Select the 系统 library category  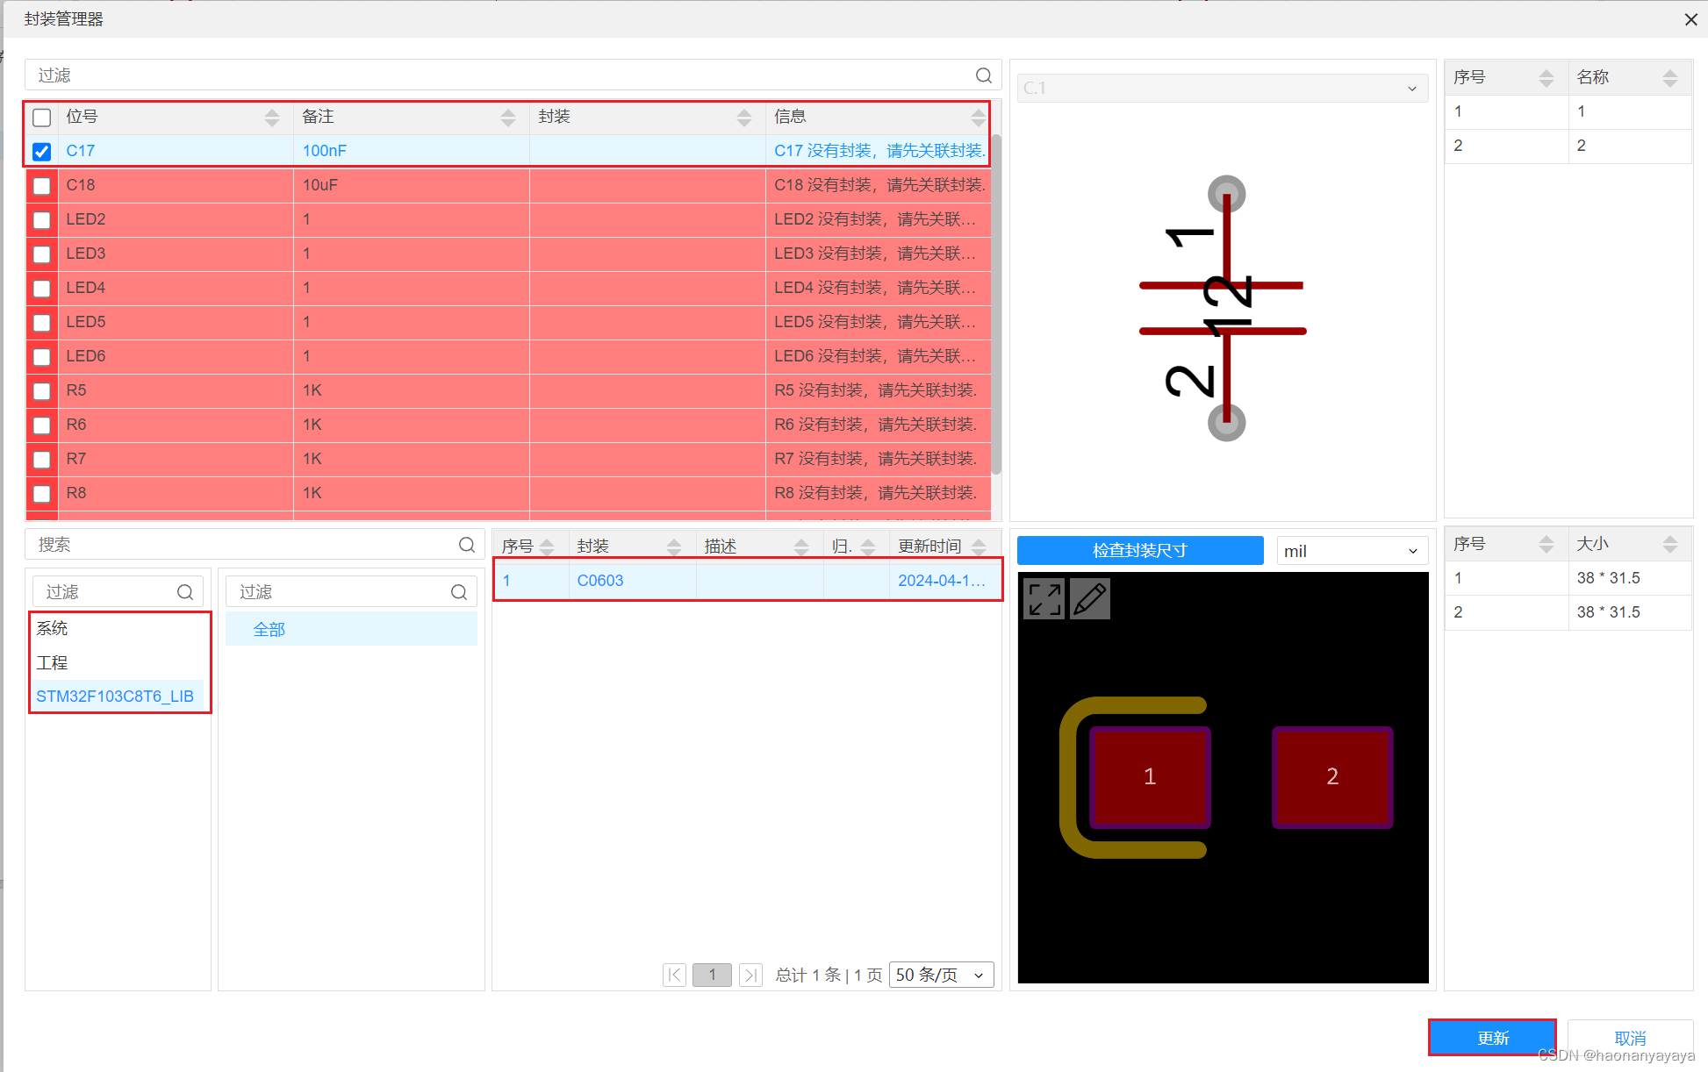click(x=53, y=628)
